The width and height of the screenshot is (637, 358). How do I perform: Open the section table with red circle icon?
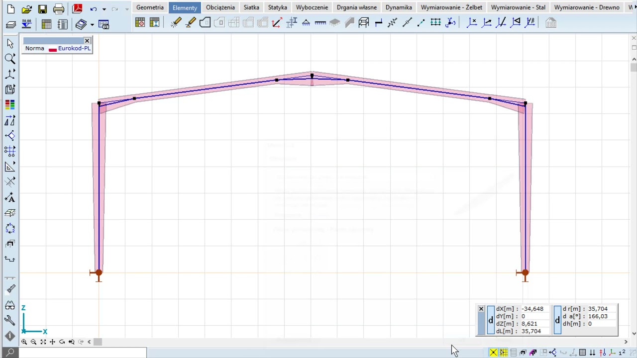coord(140,22)
